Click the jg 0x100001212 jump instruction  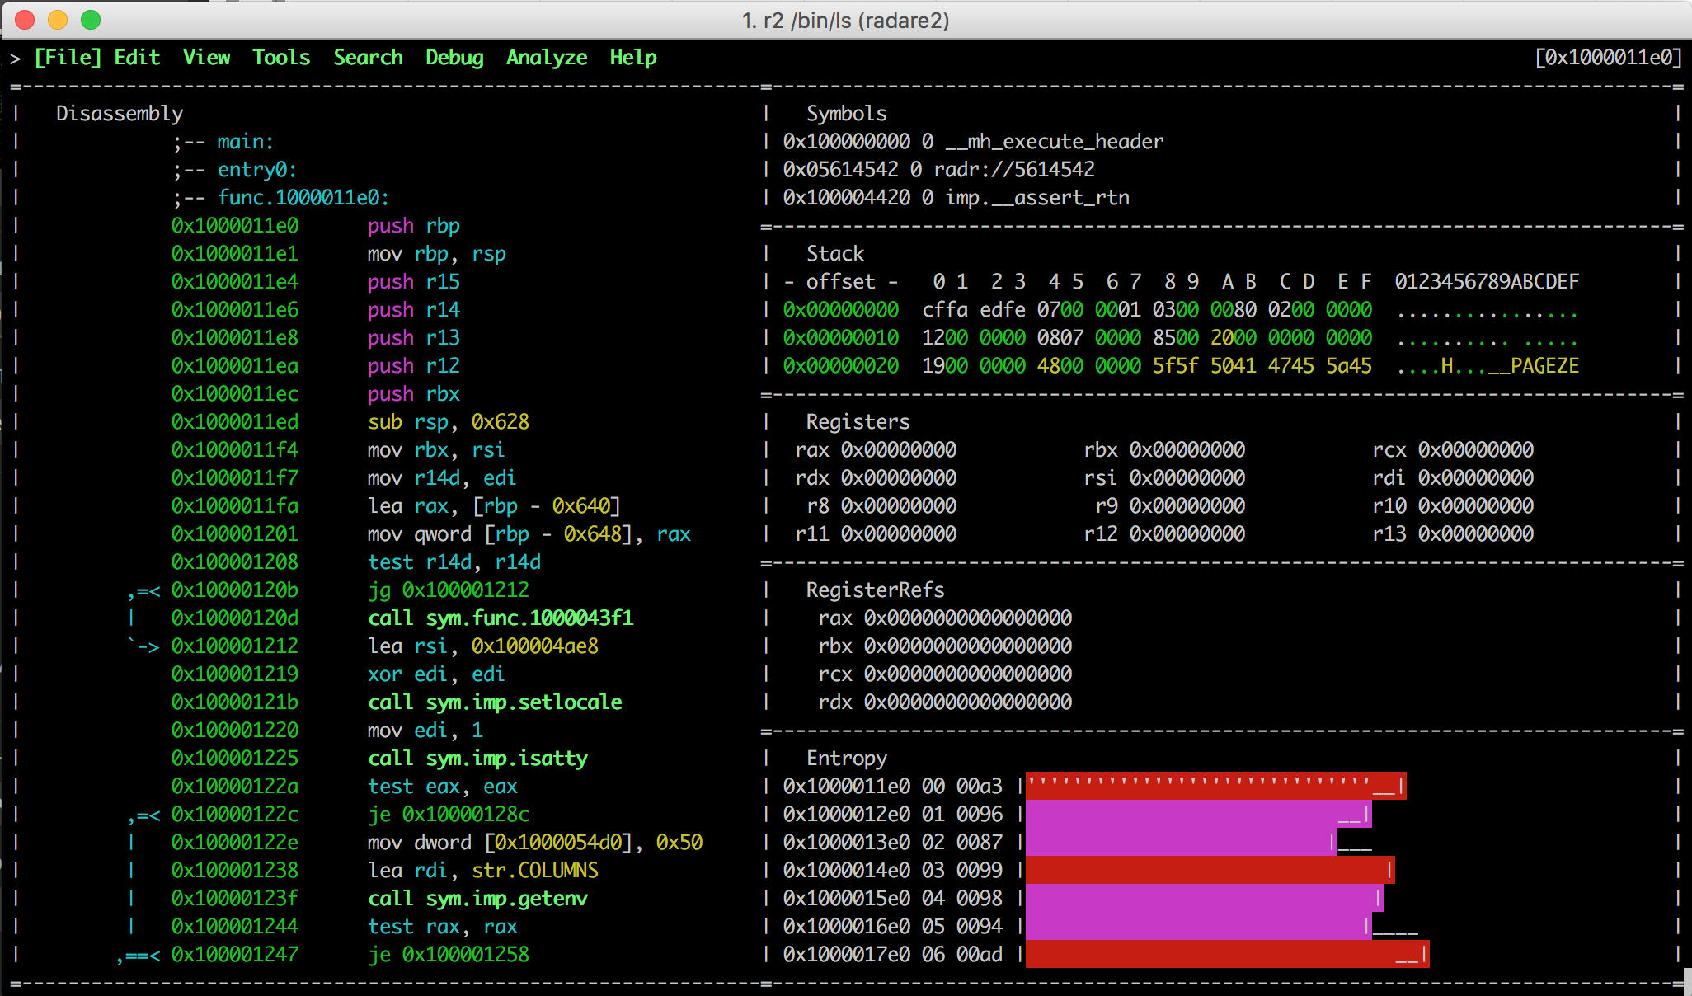449,590
